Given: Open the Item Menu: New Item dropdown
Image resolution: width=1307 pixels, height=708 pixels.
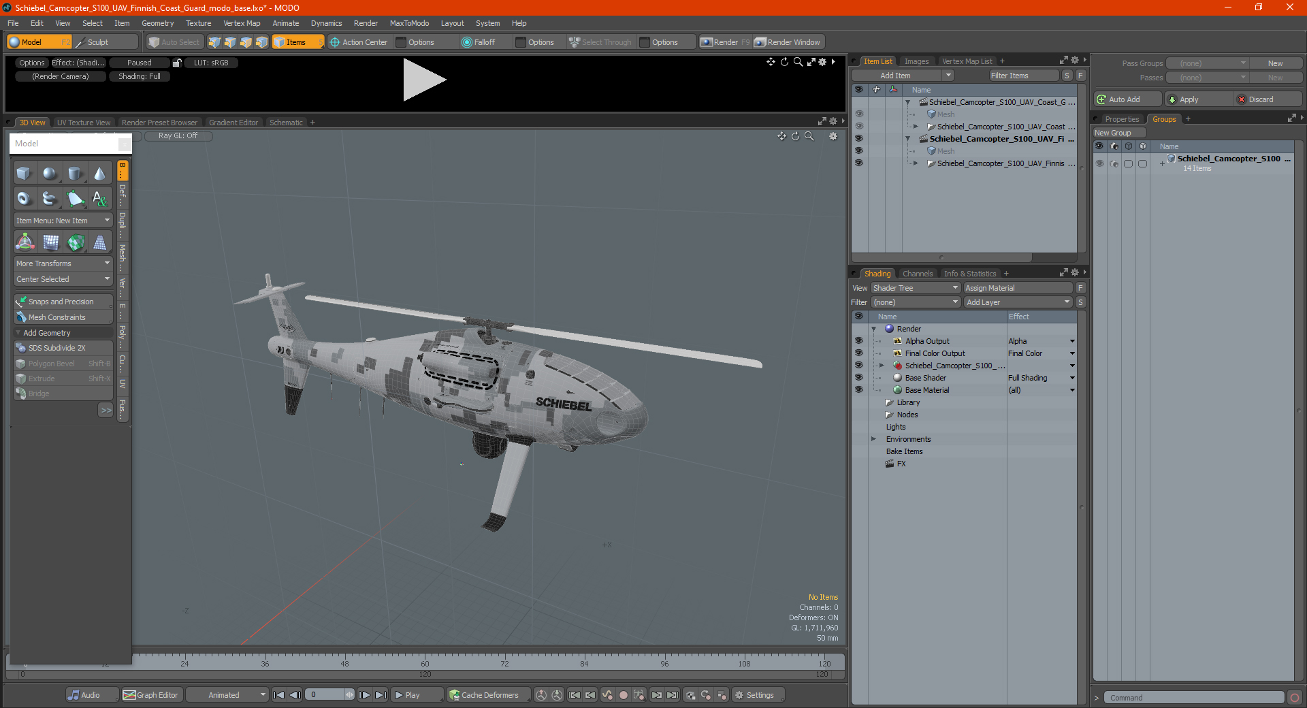Looking at the screenshot, I should [x=63, y=221].
